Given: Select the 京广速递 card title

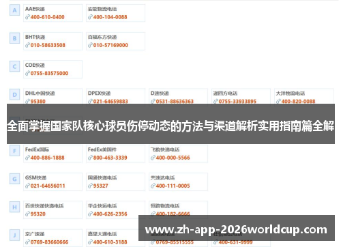Looking at the screenshot, I should (x=35, y=234).
